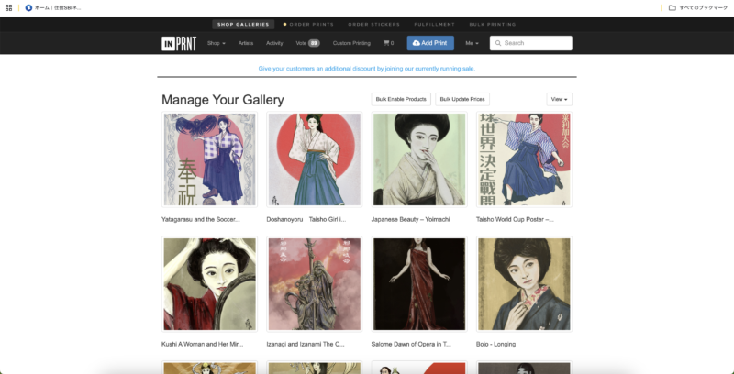This screenshot has height=374, width=734.
Task: Click Taisho World Cup Poster title
Action: [x=515, y=219]
